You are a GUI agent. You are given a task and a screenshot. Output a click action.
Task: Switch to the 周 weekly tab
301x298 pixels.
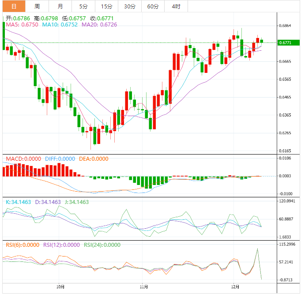[37, 6]
